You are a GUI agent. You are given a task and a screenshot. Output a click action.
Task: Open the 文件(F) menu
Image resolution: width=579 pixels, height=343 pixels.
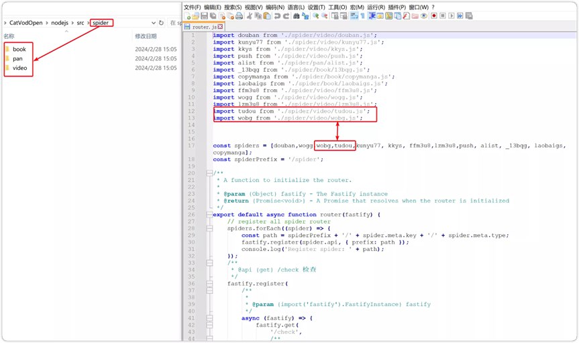193,7
